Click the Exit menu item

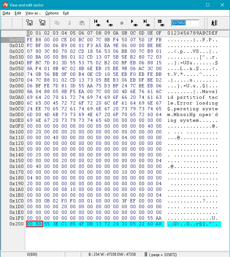[x=66, y=13]
